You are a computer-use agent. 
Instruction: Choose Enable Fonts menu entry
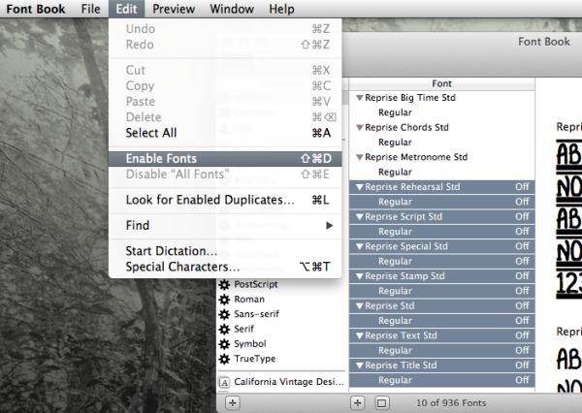225,158
